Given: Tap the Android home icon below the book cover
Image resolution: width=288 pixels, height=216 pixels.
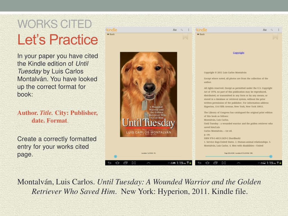Looking at the screenshot, I should tap(117, 163).
